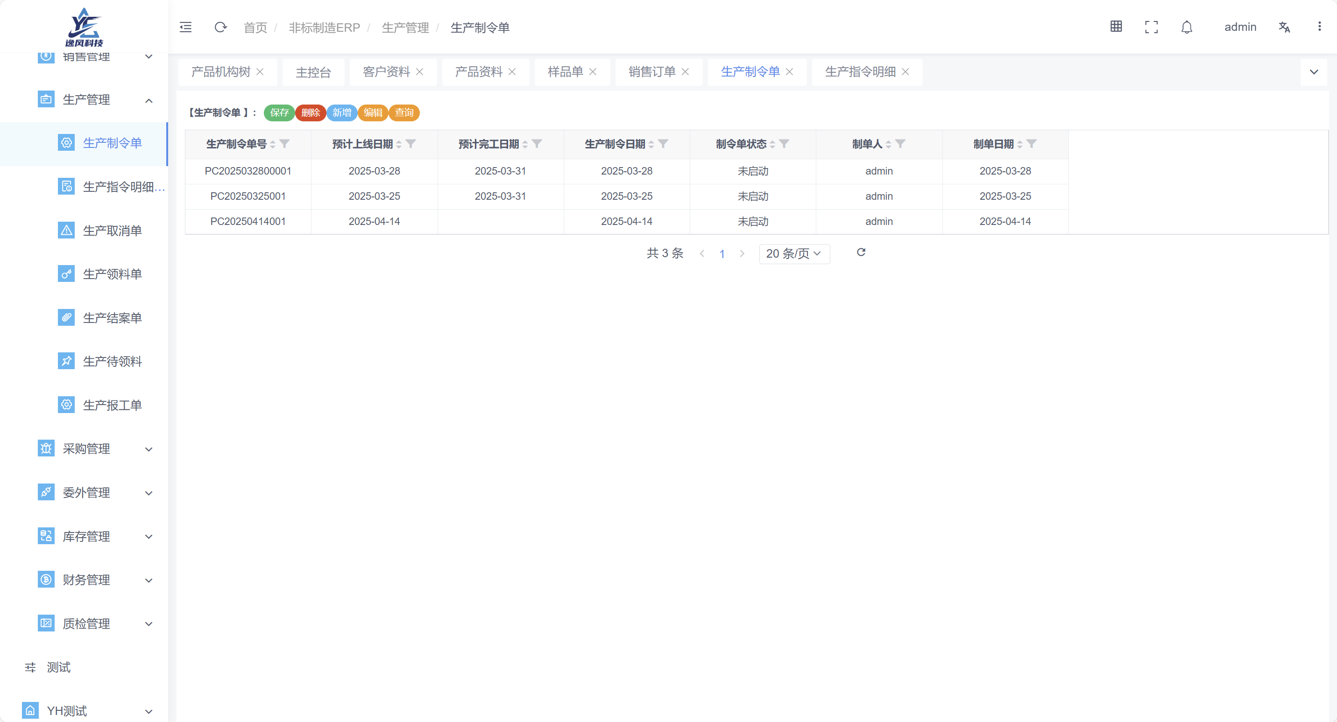Select 生产领料单 in the sidebar

(x=113, y=273)
